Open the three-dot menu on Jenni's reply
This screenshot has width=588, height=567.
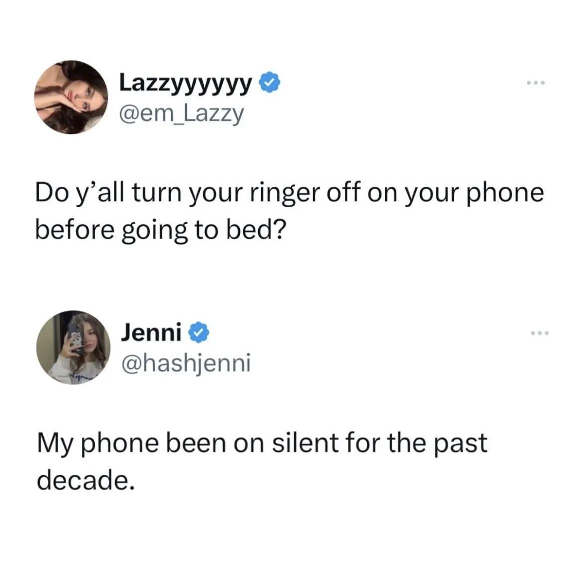click(x=539, y=332)
